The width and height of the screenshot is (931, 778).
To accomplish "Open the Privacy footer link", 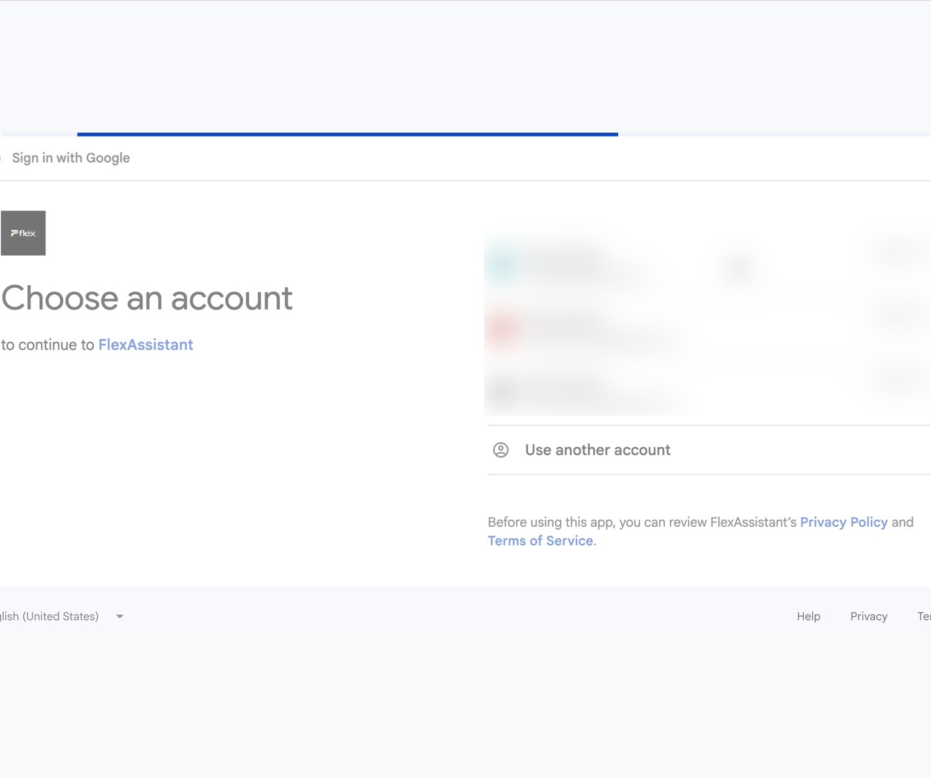I will coord(868,617).
